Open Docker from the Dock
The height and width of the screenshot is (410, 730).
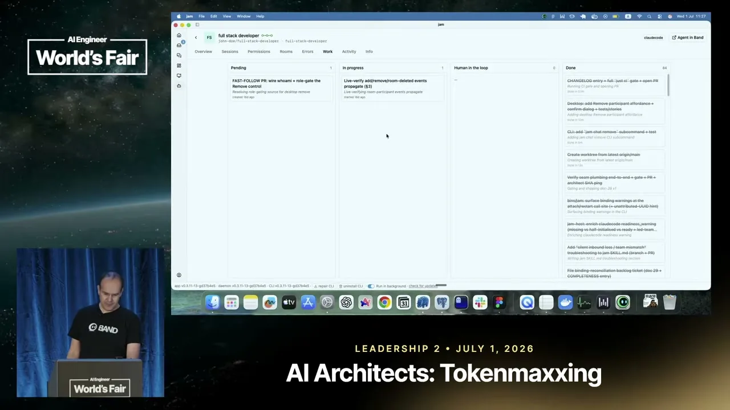[x=565, y=302]
